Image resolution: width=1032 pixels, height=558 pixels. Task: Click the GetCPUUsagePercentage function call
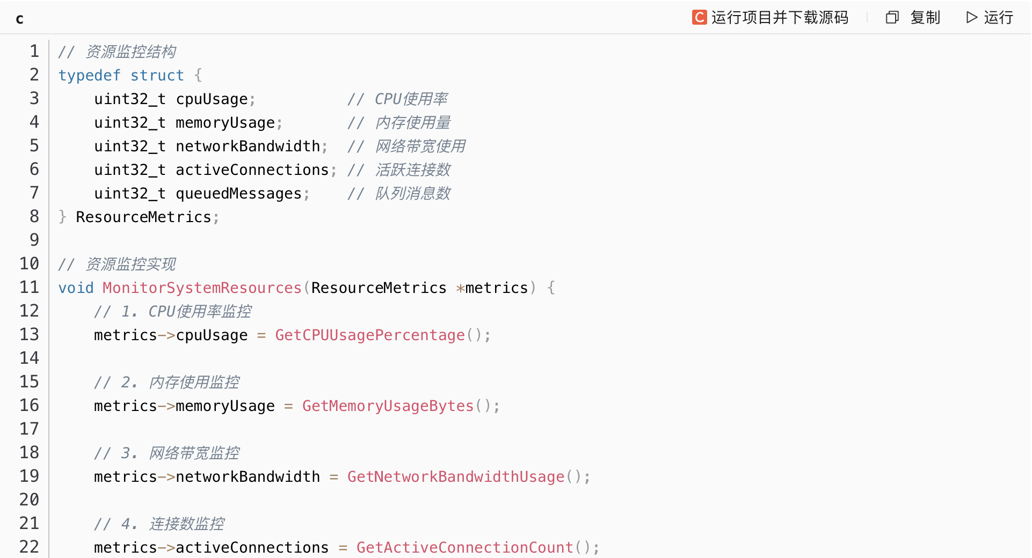[370, 335]
